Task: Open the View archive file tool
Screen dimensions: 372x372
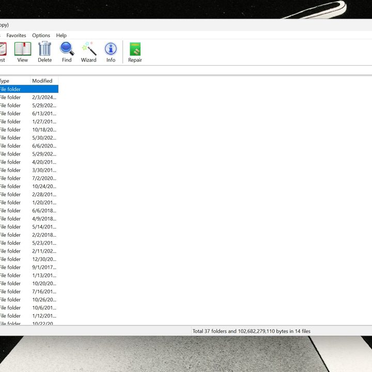Action: (23, 52)
